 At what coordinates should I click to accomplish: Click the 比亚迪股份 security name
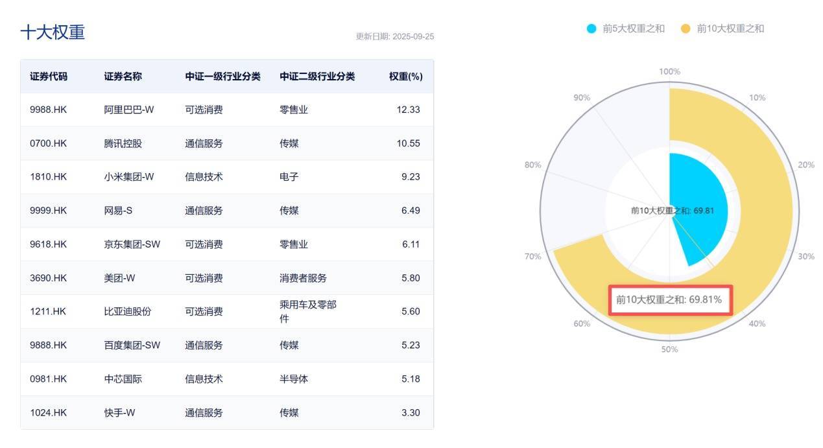(x=127, y=311)
